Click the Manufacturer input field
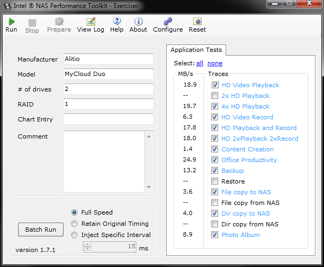The width and height of the screenshot is (324, 267). (109, 59)
